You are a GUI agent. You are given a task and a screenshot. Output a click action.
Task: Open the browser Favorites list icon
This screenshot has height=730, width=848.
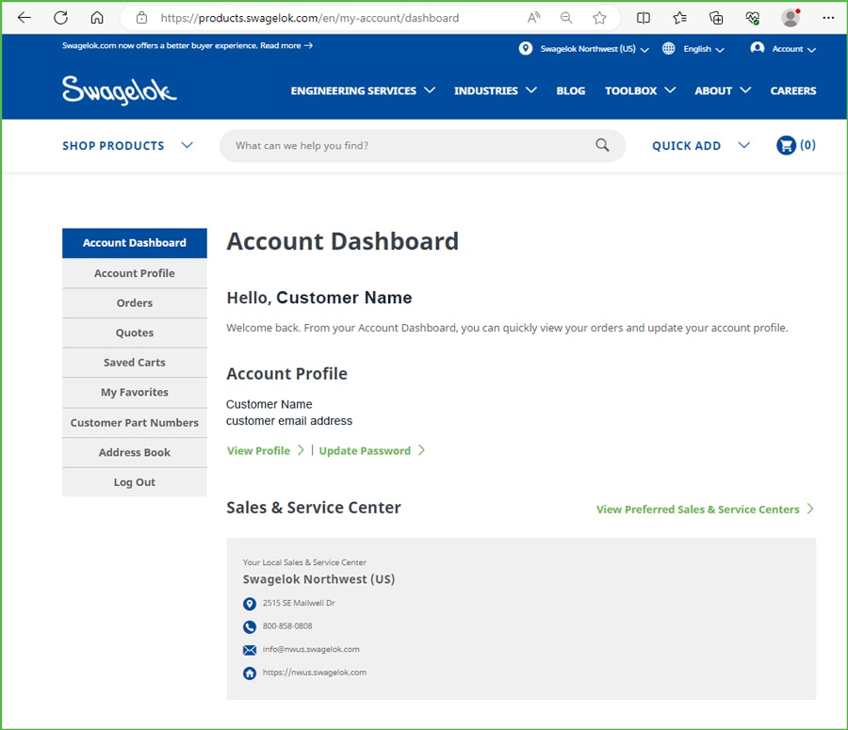coord(679,18)
